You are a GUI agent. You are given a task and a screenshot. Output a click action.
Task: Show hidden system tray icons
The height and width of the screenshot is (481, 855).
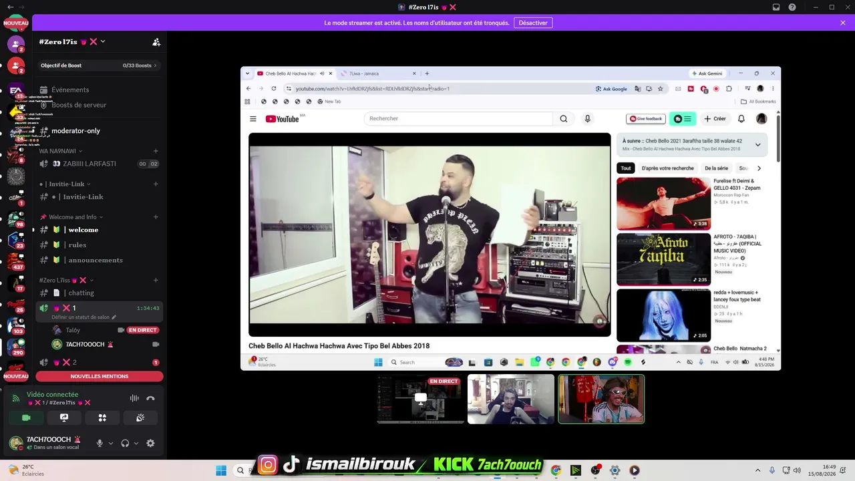tap(757, 470)
